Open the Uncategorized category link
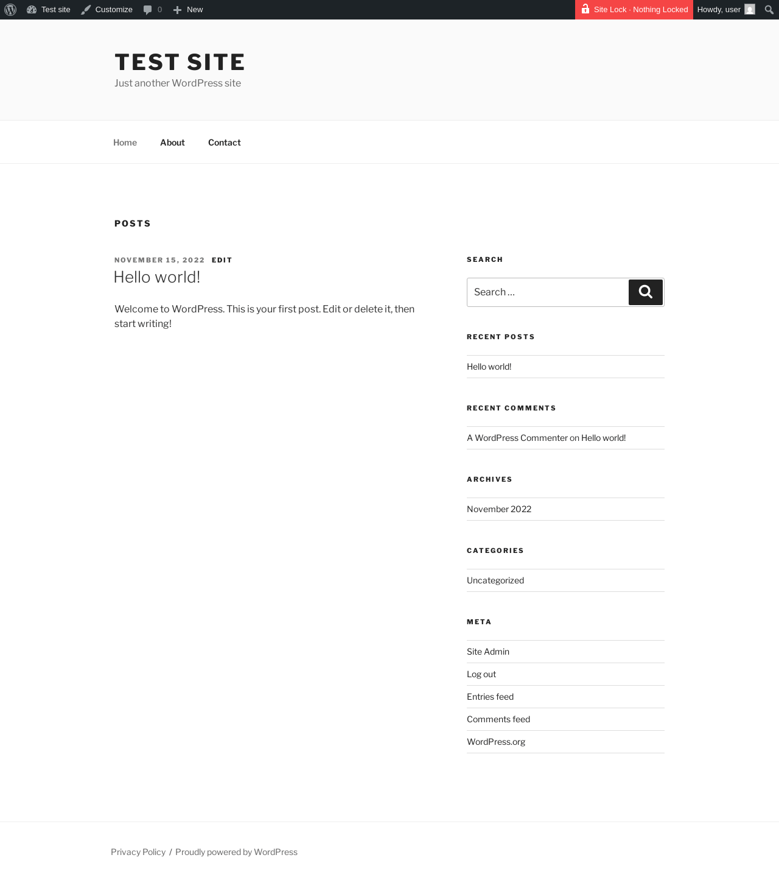 [x=495, y=580]
